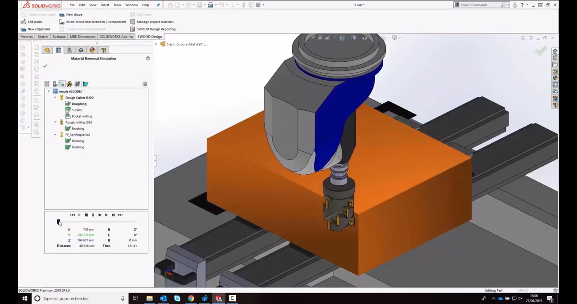Collapse the FP_SphériqueD48 tool node

55,135
